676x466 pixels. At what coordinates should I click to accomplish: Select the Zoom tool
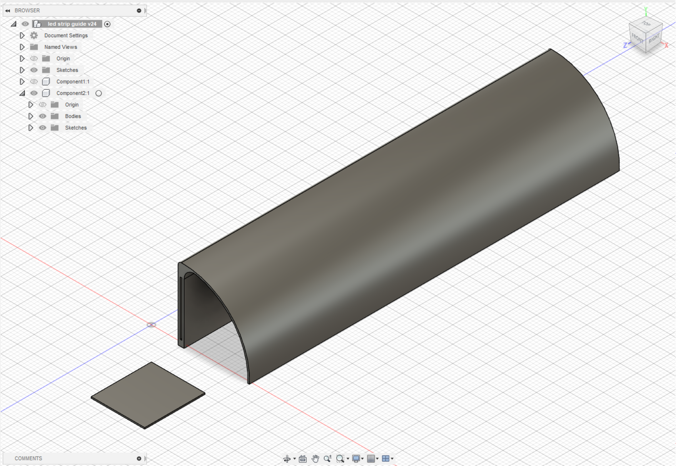327,458
